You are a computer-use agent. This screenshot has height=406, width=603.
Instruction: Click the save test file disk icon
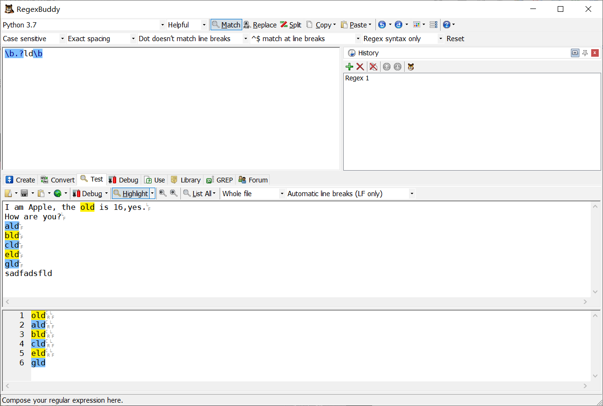(25, 193)
